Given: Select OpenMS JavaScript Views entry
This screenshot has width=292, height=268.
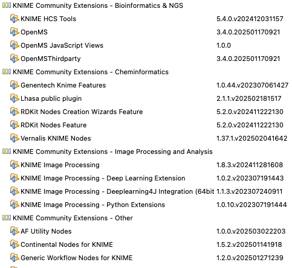Looking at the screenshot, I should click(62, 45).
